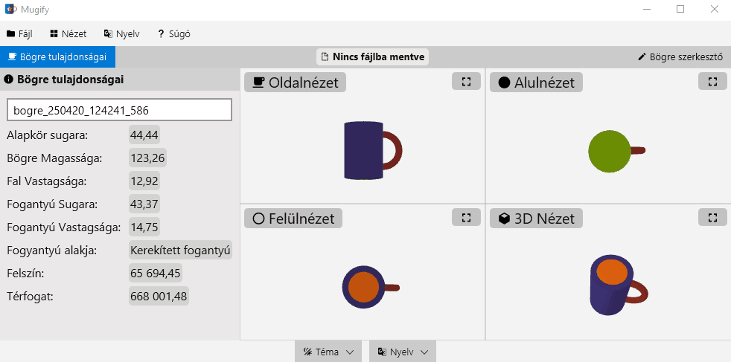
Task: Click the Kerekített fogantyú handle shape value
Action: (181, 251)
